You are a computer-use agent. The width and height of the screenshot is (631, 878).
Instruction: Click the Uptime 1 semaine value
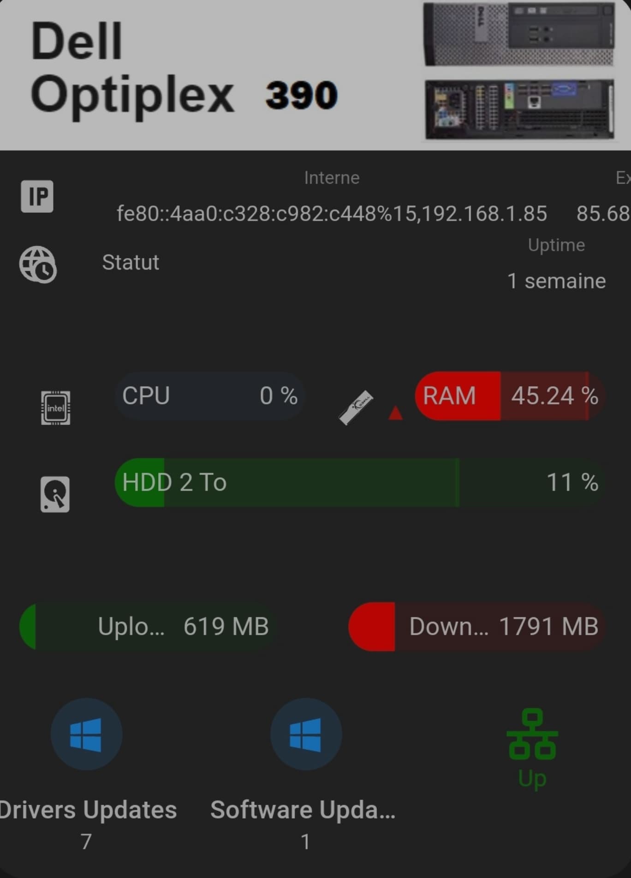click(556, 281)
